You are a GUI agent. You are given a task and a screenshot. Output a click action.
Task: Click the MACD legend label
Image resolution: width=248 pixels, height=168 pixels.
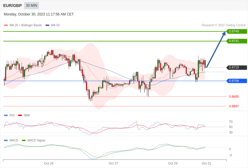tap(14, 140)
